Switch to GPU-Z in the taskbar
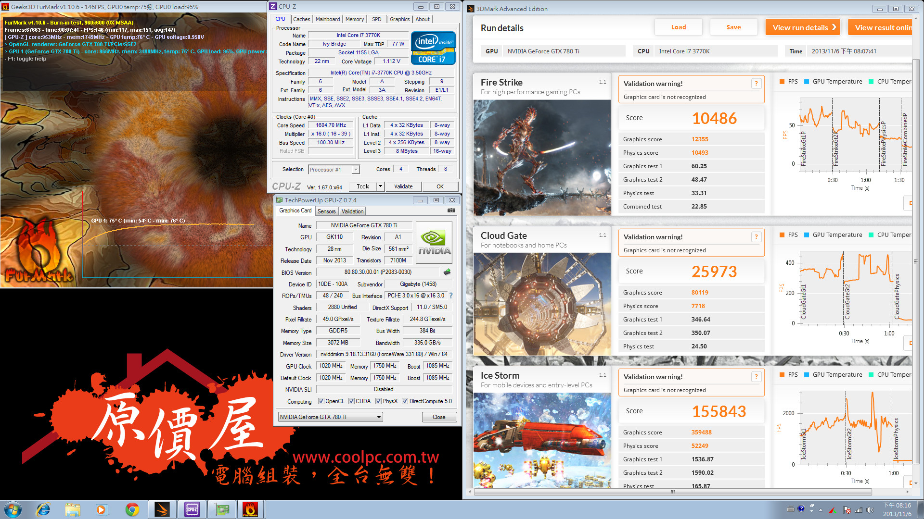This screenshot has width=924, height=519. (222, 509)
